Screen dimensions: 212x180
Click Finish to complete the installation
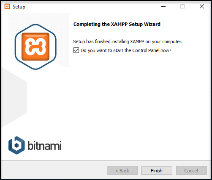click(157, 171)
